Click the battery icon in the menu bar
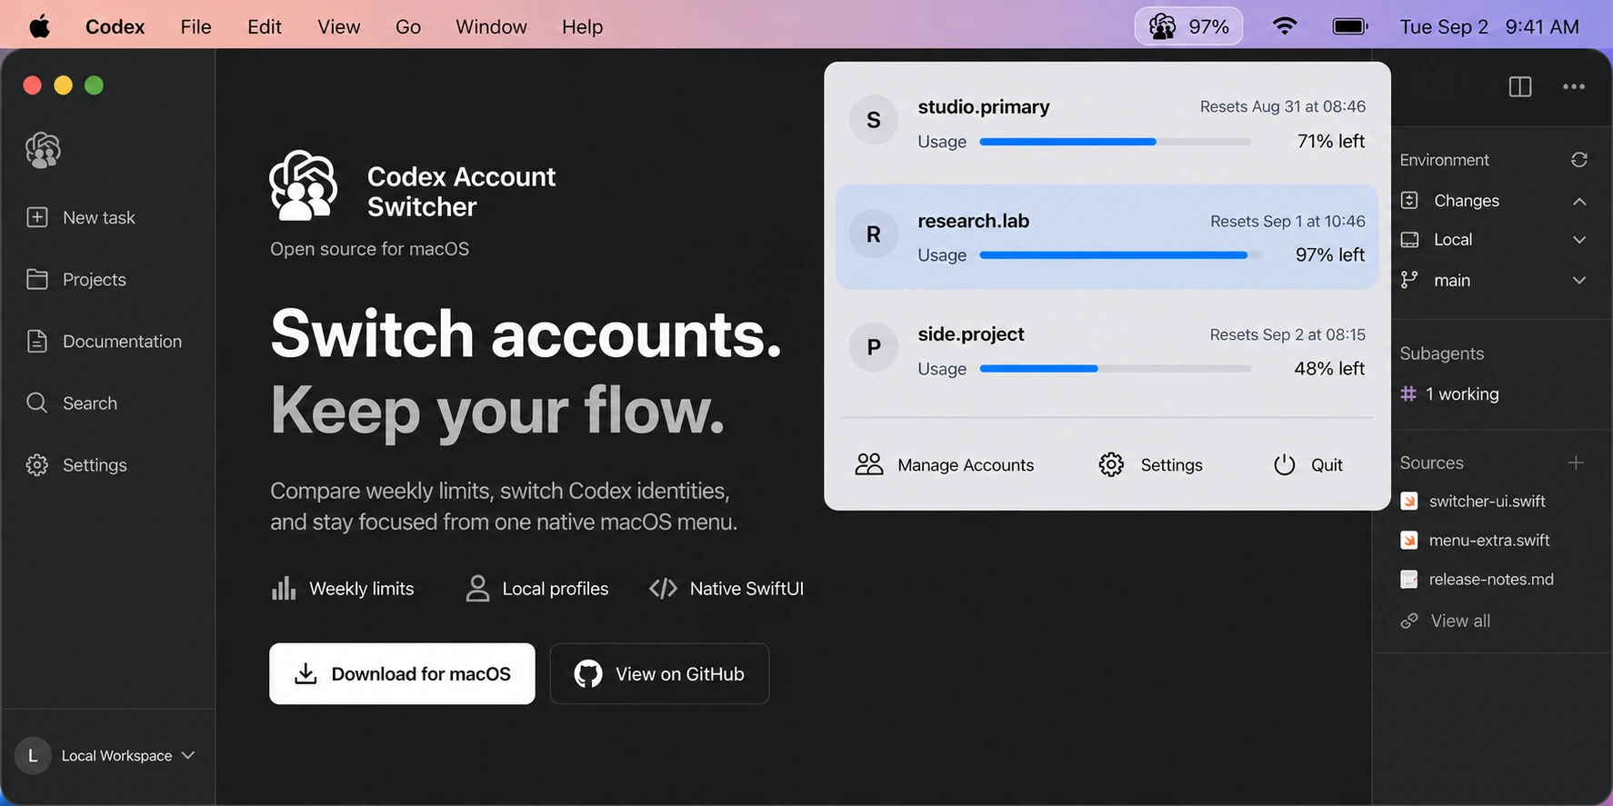This screenshot has height=806, width=1613. pos(1350,26)
